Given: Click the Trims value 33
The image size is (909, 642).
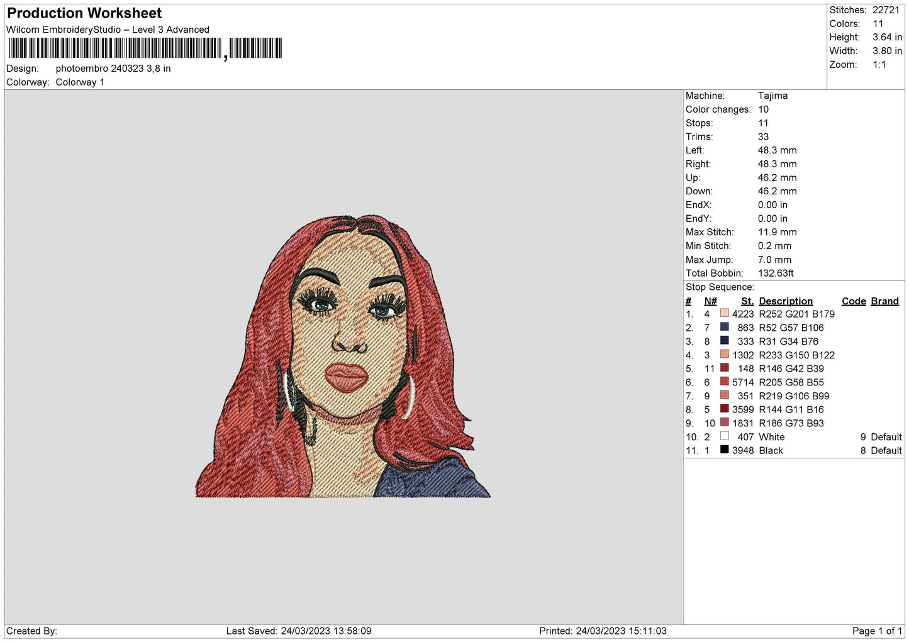Looking at the screenshot, I should (763, 136).
